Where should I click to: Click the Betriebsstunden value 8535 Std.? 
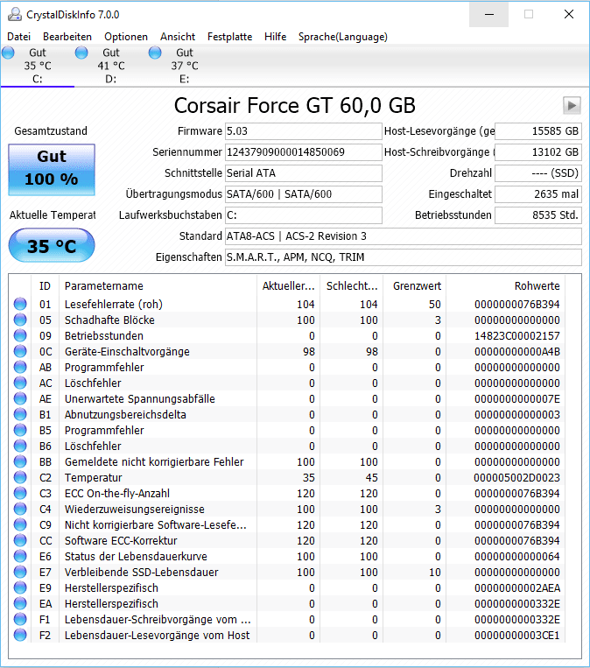pos(538,215)
